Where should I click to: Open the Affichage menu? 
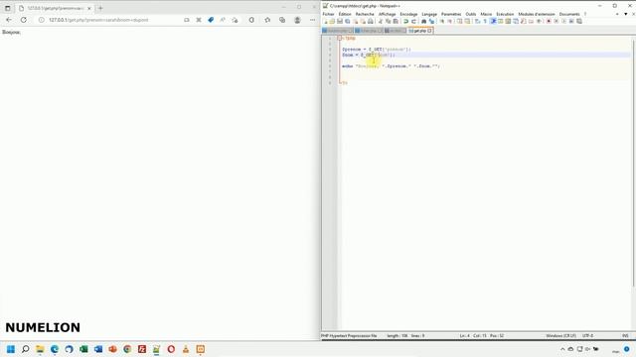387,14
